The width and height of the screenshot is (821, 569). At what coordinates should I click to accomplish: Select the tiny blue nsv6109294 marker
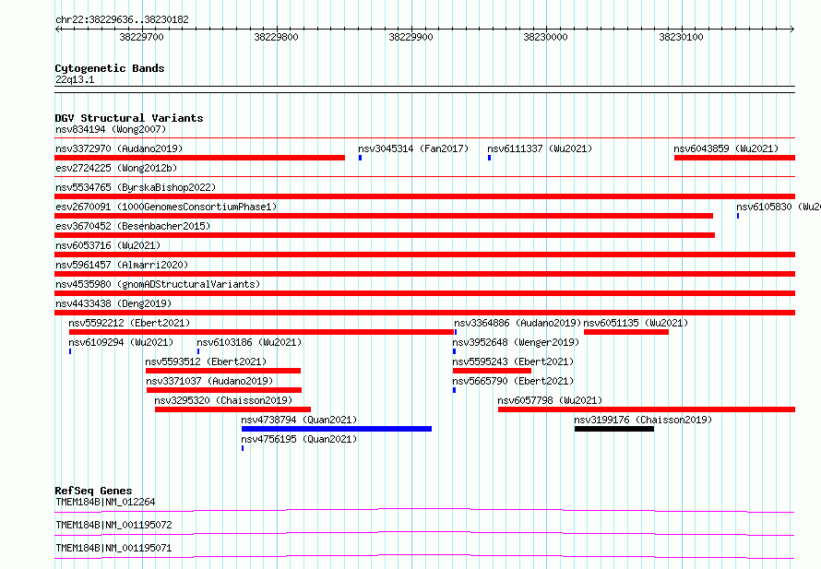(70, 351)
